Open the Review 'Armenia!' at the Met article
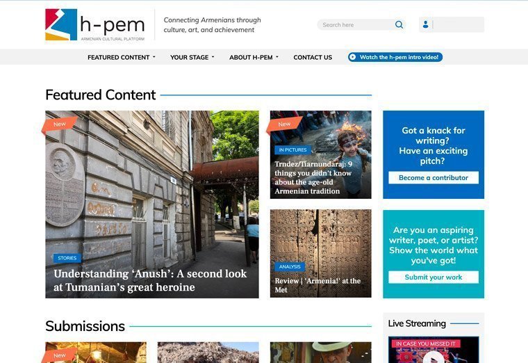Image resolution: width=528 pixels, height=363 pixels. pos(317,285)
